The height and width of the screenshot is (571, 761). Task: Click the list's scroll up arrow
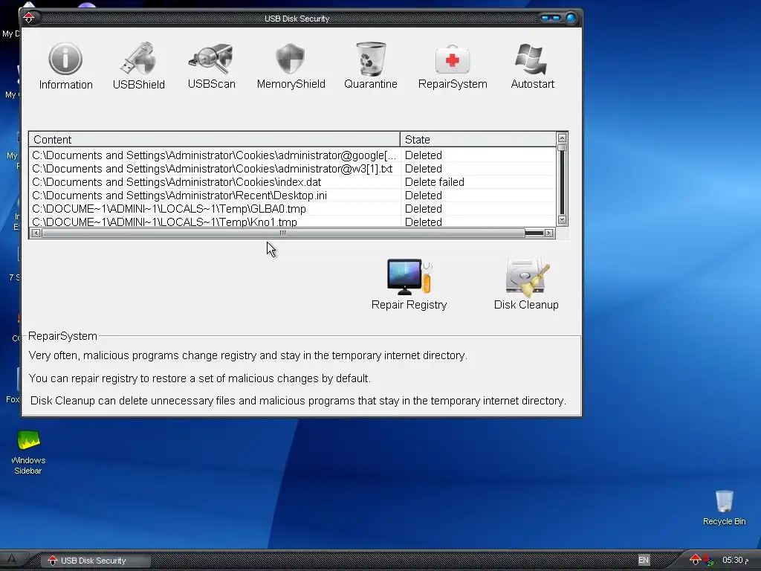562,138
